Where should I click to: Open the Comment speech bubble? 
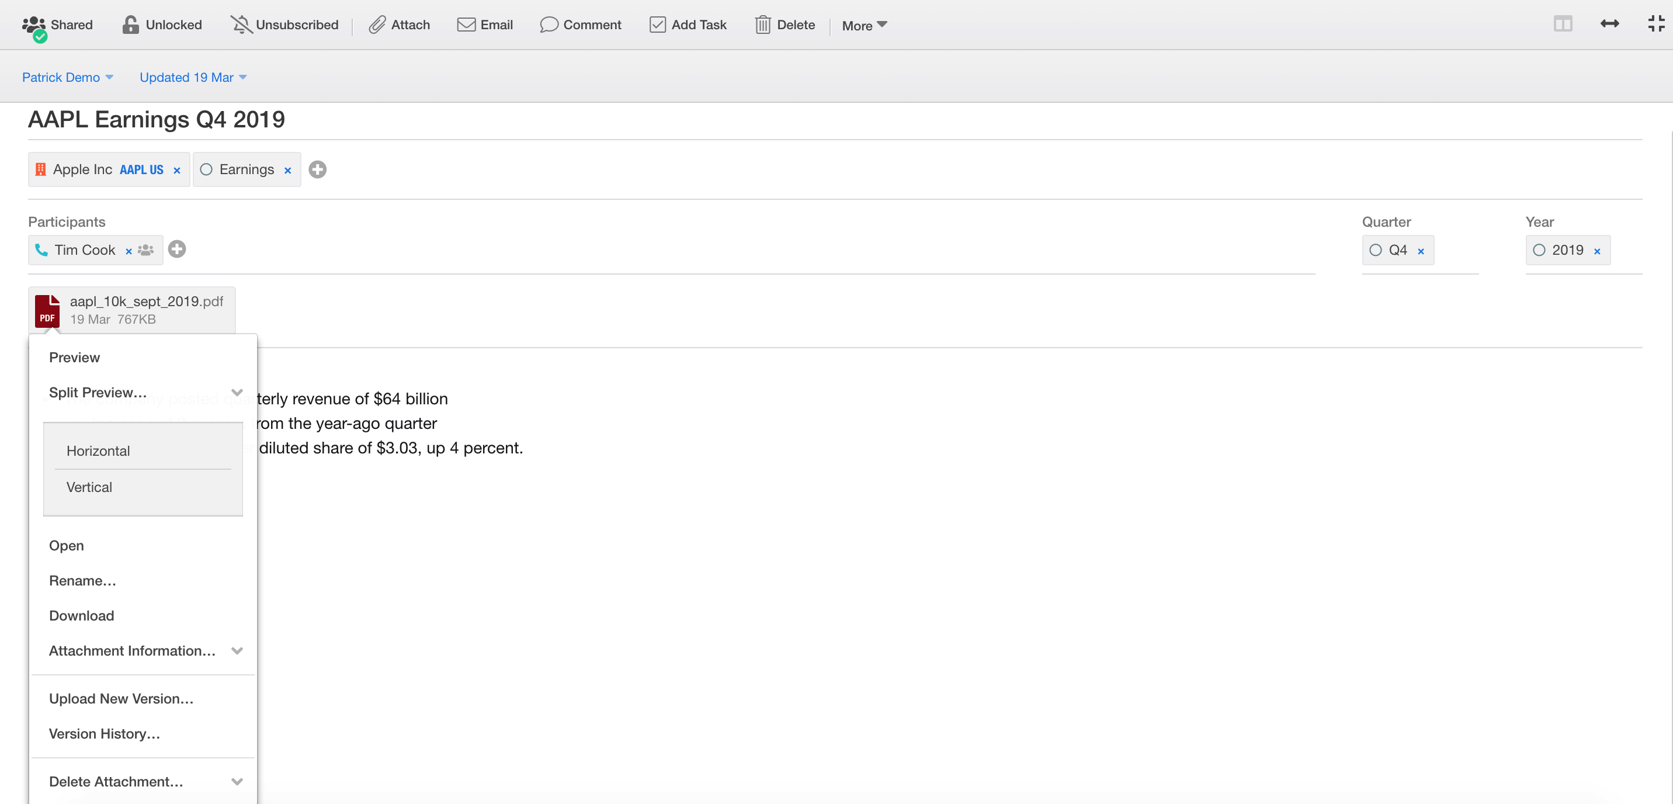pyautogui.click(x=549, y=25)
